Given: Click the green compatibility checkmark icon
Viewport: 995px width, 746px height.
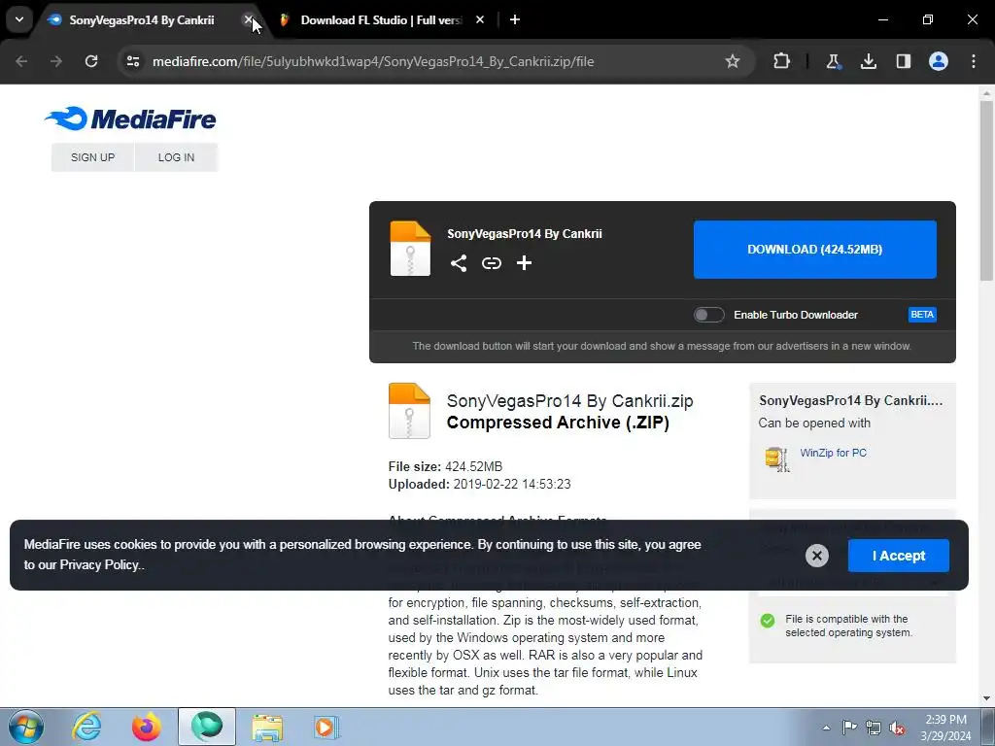Looking at the screenshot, I should point(768,621).
